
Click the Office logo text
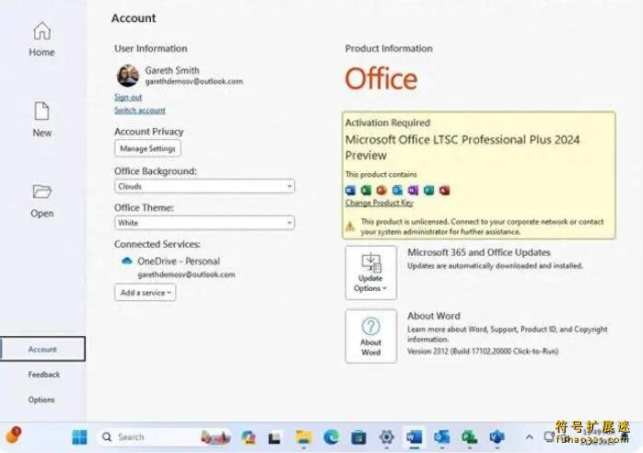[x=381, y=78]
